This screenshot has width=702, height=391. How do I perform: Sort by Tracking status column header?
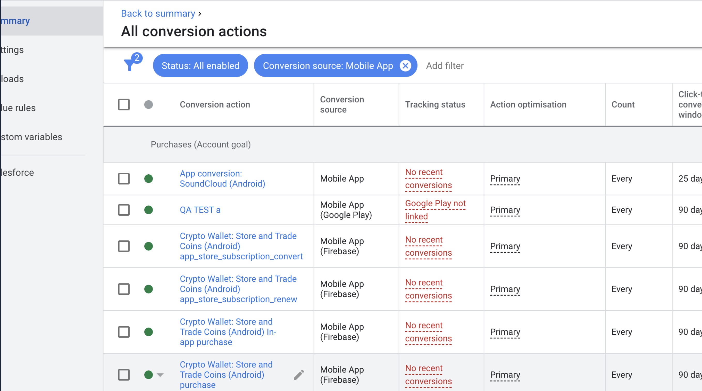tap(435, 104)
